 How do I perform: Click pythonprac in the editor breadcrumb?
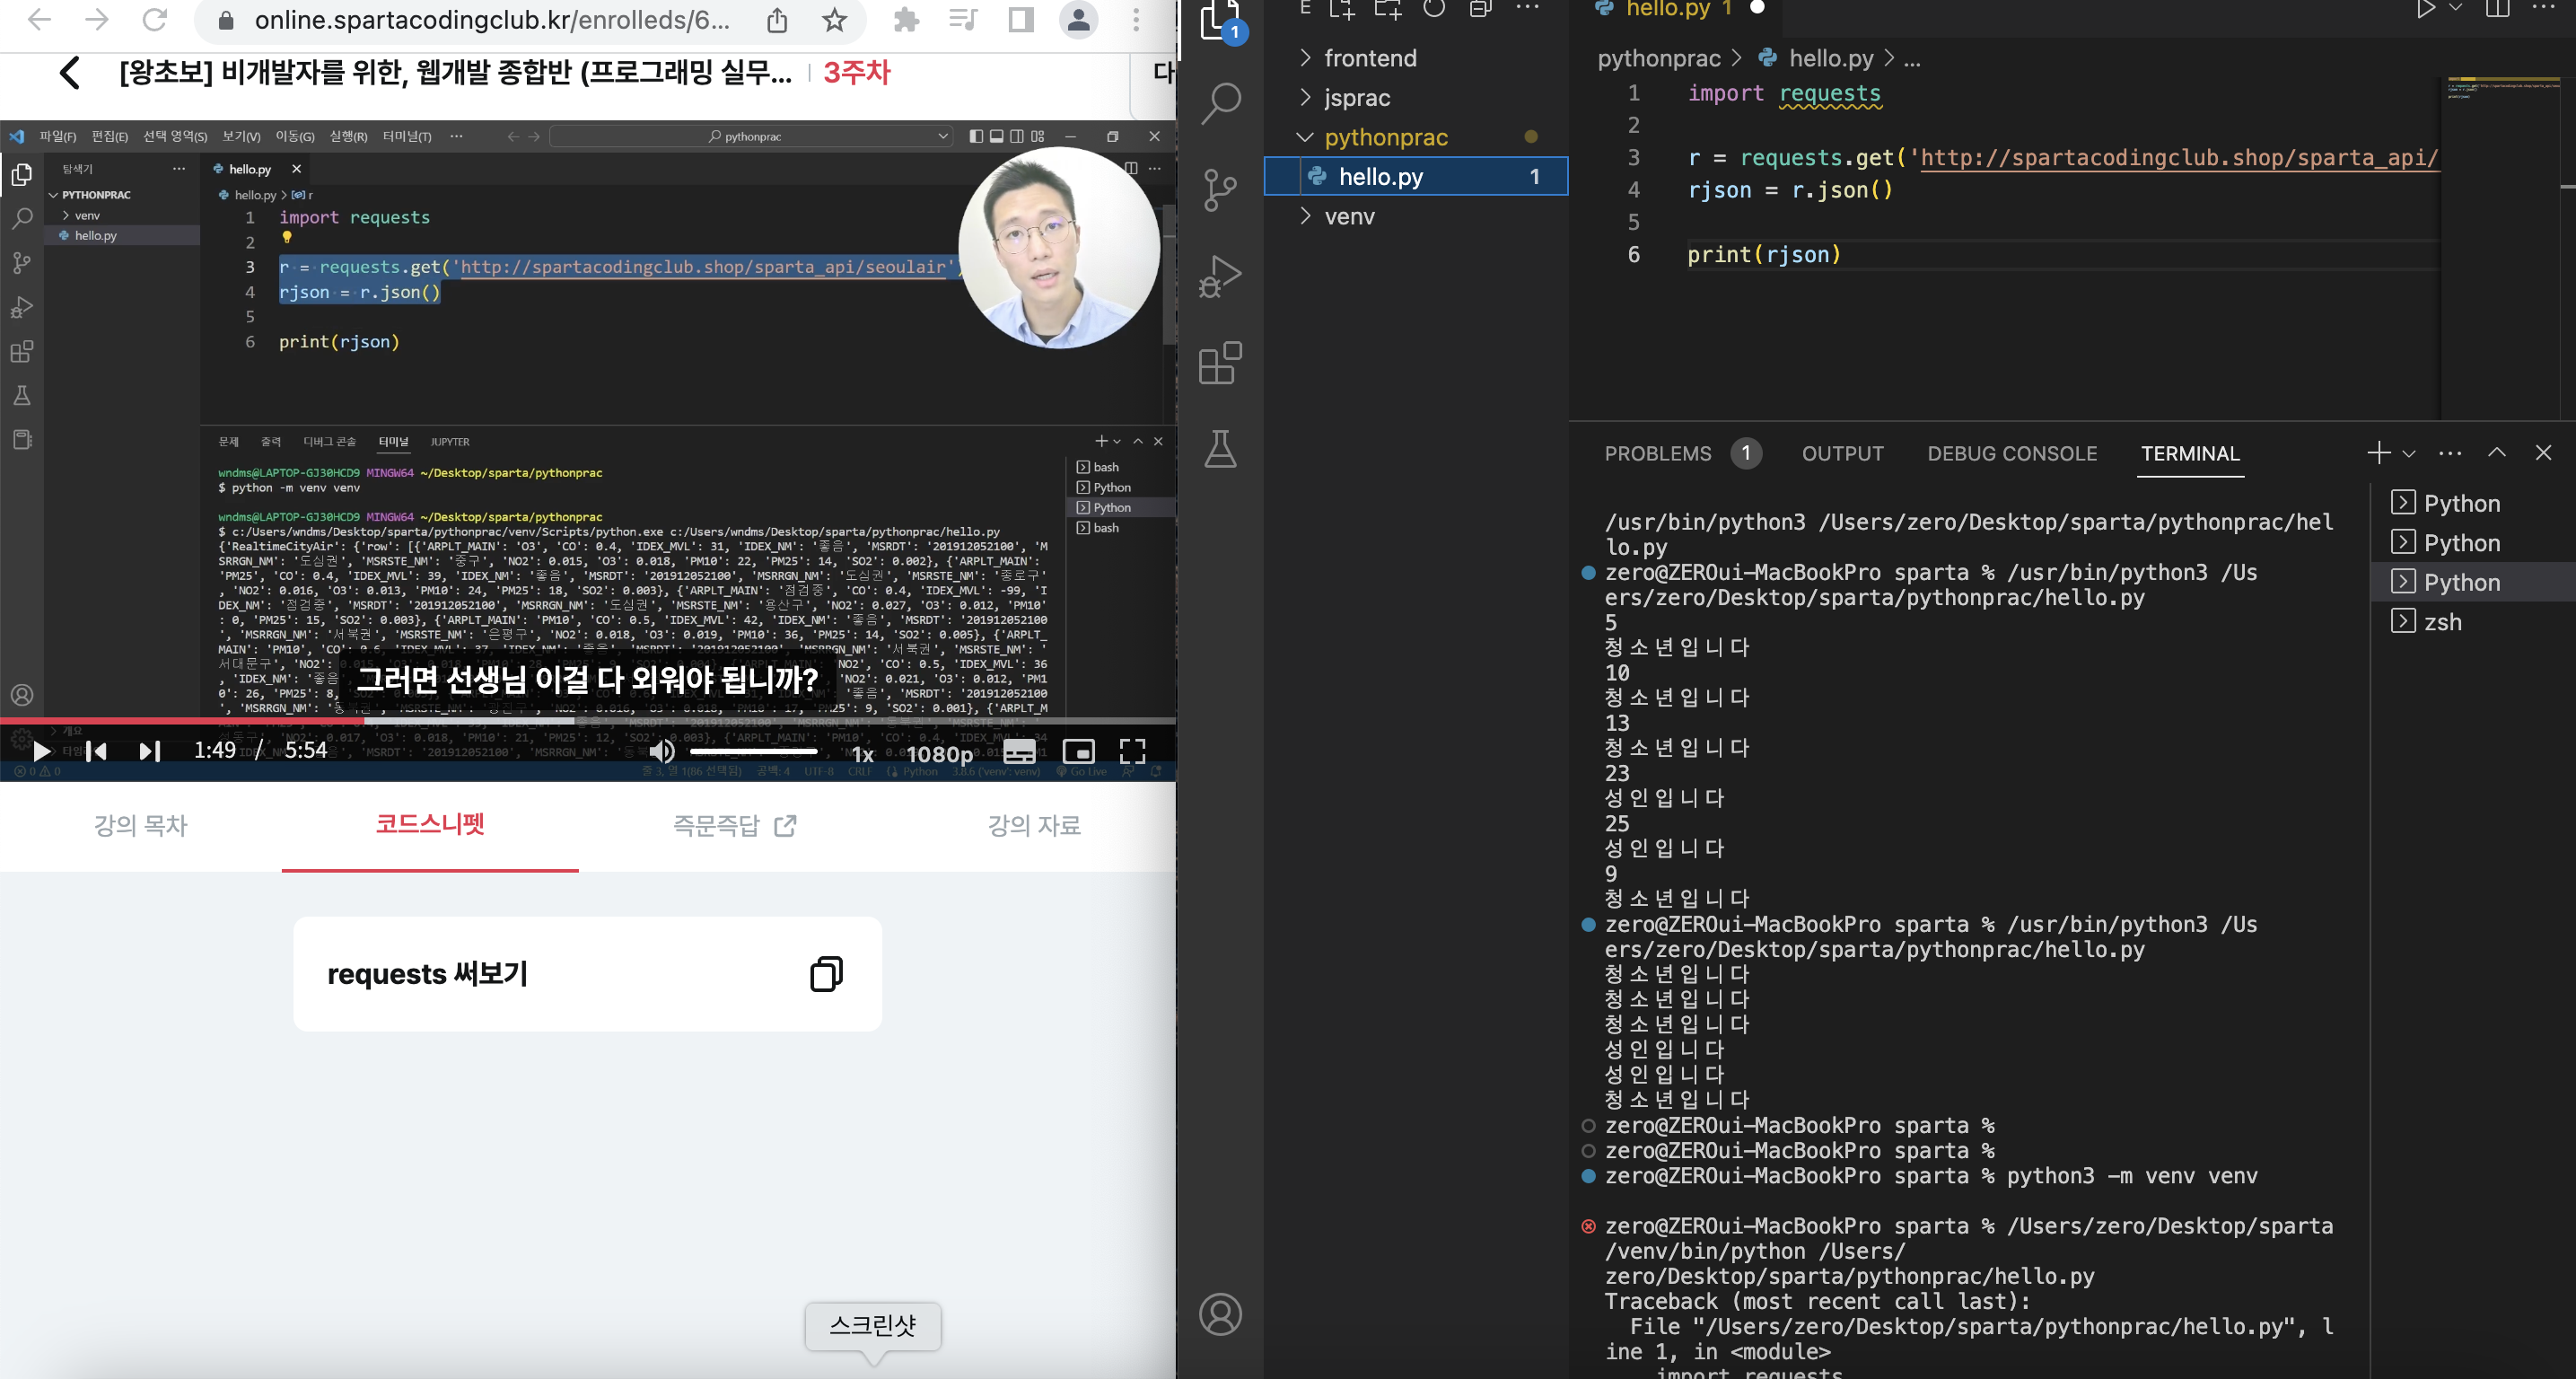tap(1658, 59)
